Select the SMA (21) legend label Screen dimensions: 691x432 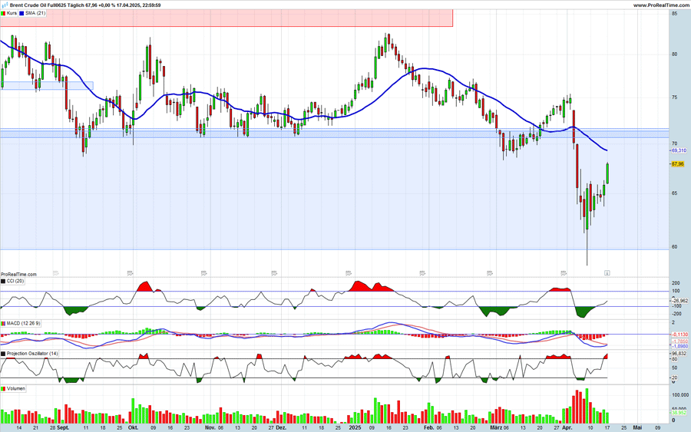click(36, 13)
